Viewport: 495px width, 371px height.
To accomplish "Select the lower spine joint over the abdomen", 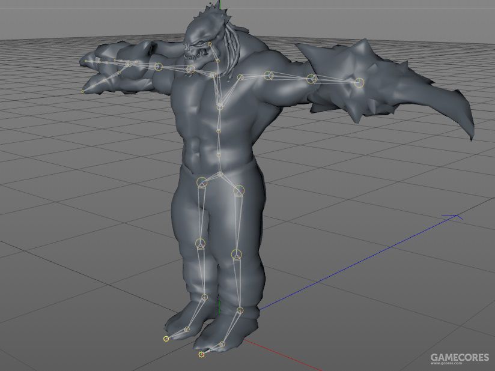I will [x=219, y=155].
